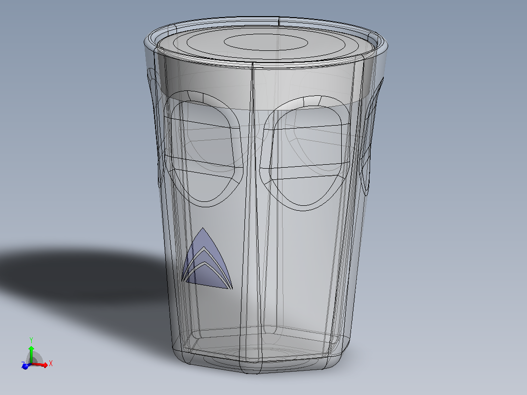The image size is (527, 395).
Task: Click the green Y label above the triad
Action: (31, 340)
